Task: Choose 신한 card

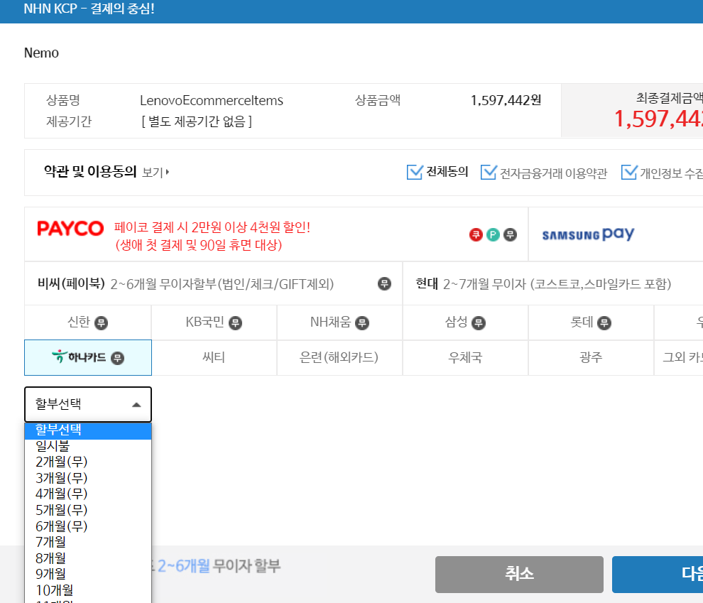Action: click(x=88, y=322)
